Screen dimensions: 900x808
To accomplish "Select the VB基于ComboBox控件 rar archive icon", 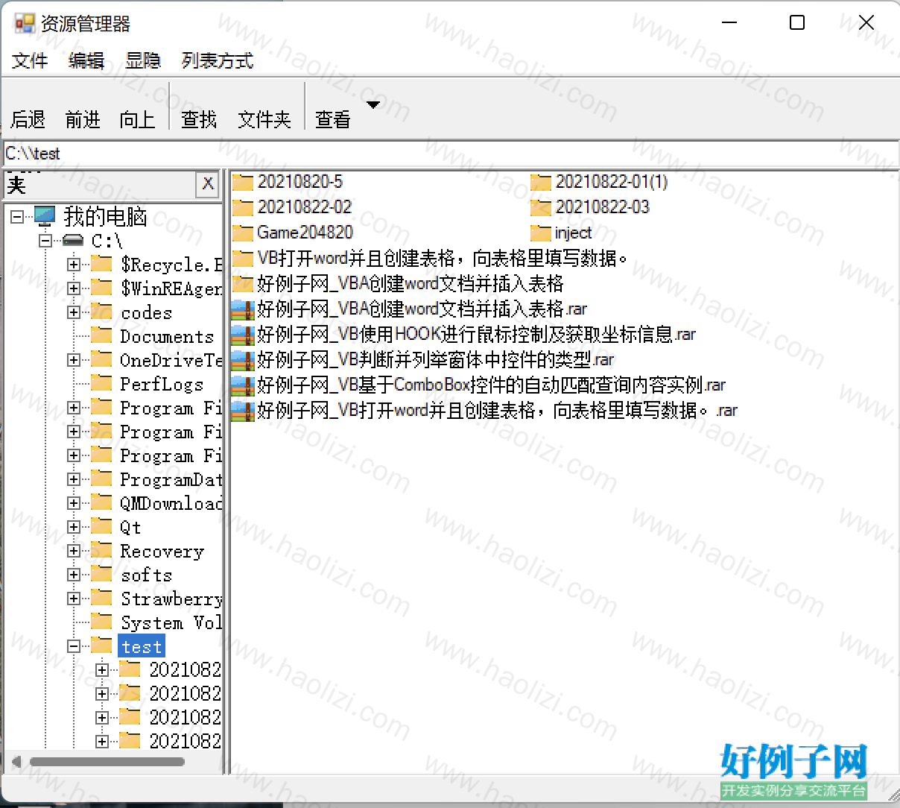I will click(243, 385).
